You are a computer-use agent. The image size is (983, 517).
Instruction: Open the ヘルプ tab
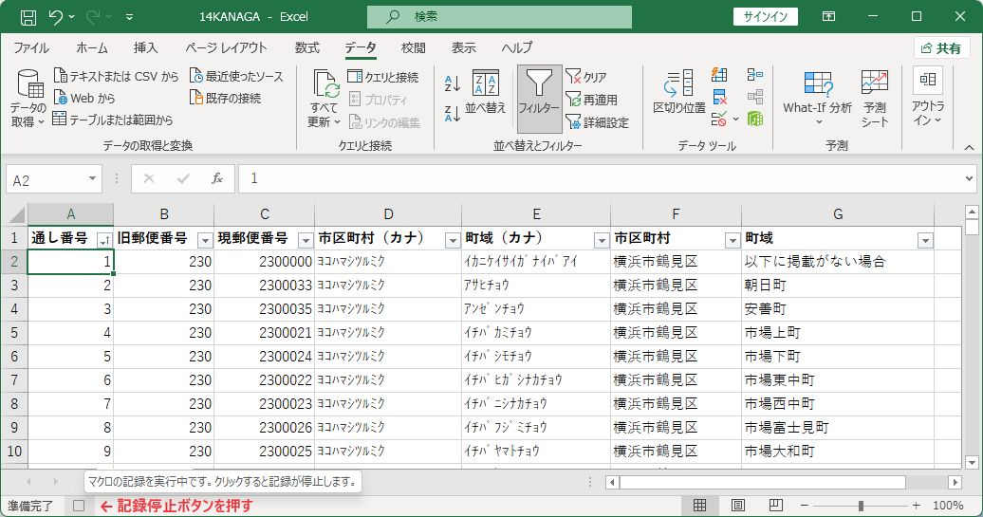tap(517, 47)
